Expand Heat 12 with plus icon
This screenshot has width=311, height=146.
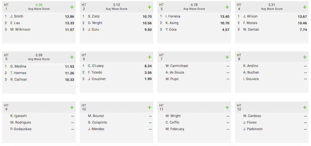pos(305,107)
